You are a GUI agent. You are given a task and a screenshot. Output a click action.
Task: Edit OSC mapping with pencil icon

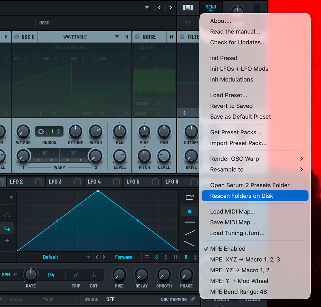pyautogui.click(x=192, y=299)
